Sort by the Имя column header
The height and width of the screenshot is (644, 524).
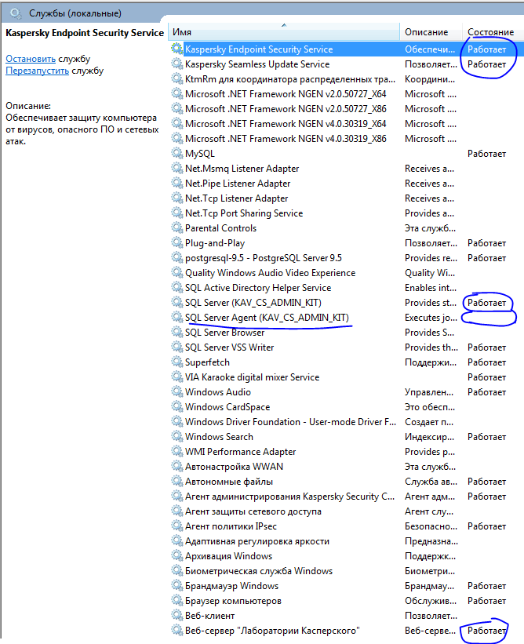click(284, 32)
